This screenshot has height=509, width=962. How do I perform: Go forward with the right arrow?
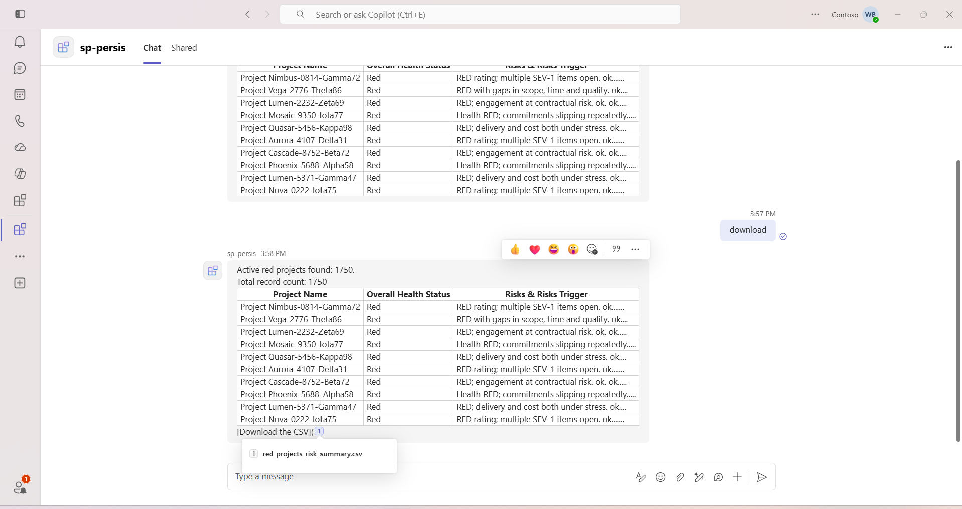tap(267, 15)
